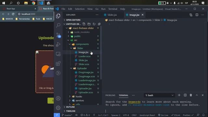This screenshot has width=208, height=117.
Task: Open the terminal selector 1: bash dropdown
Action: [159, 95]
